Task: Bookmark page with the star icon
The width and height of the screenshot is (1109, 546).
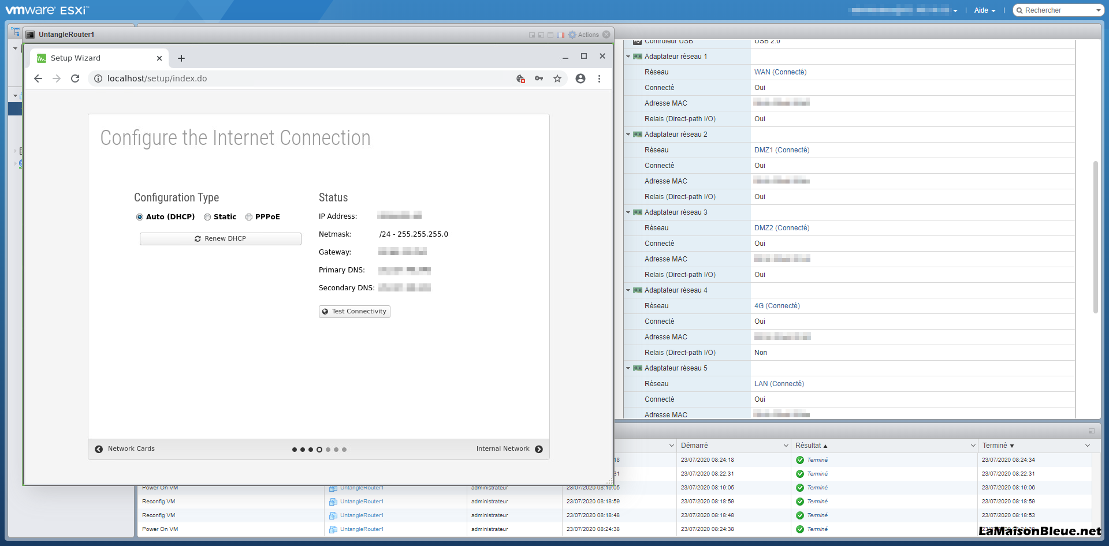Action: (x=557, y=78)
